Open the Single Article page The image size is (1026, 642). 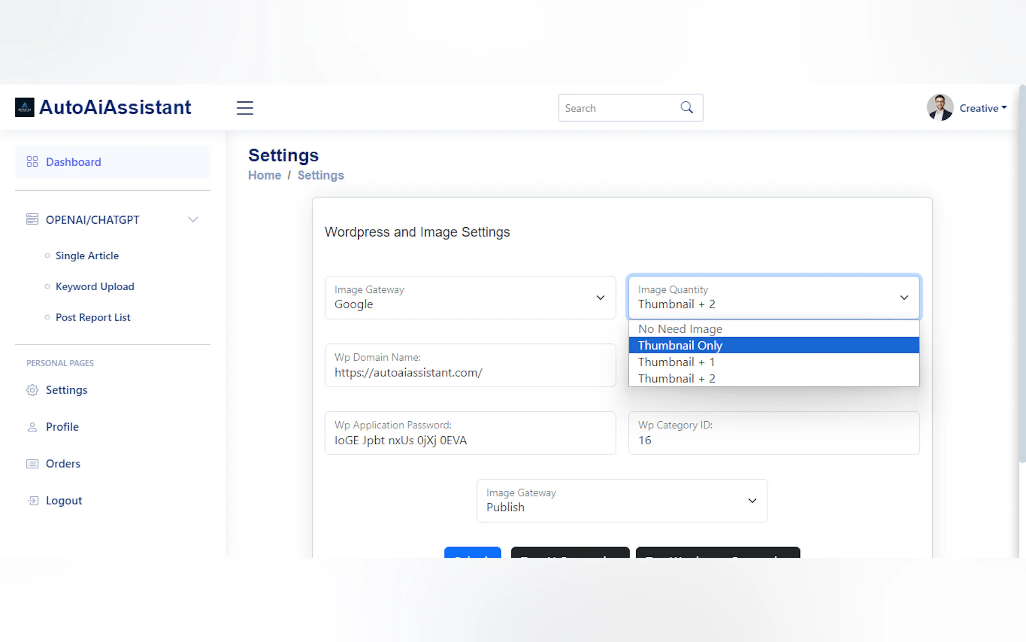pyautogui.click(x=87, y=256)
